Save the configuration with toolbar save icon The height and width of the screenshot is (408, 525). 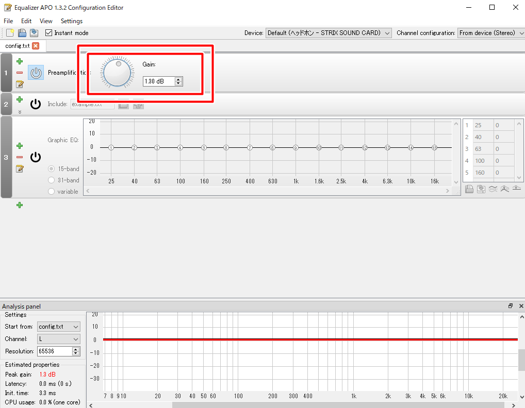tap(34, 33)
